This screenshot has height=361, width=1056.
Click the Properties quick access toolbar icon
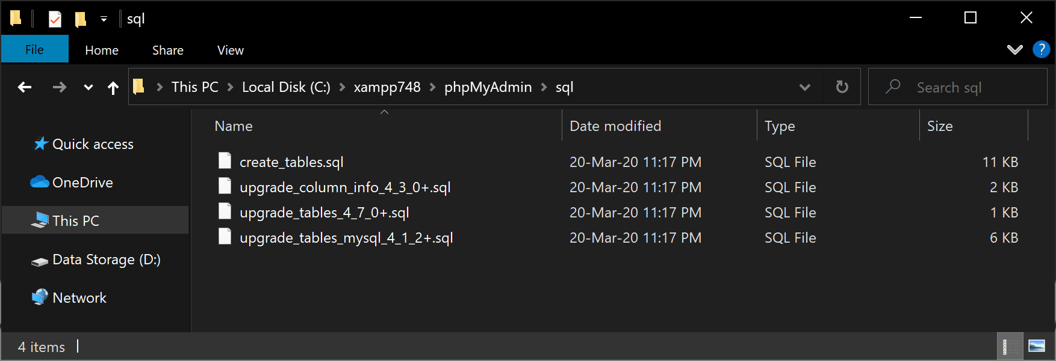(x=55, y=19)
